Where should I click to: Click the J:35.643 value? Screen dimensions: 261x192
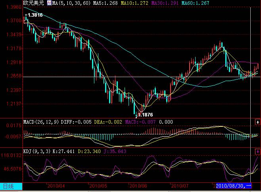tap(115, 151)
